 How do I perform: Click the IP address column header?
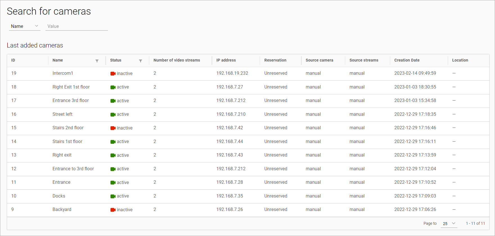point(226,60)
